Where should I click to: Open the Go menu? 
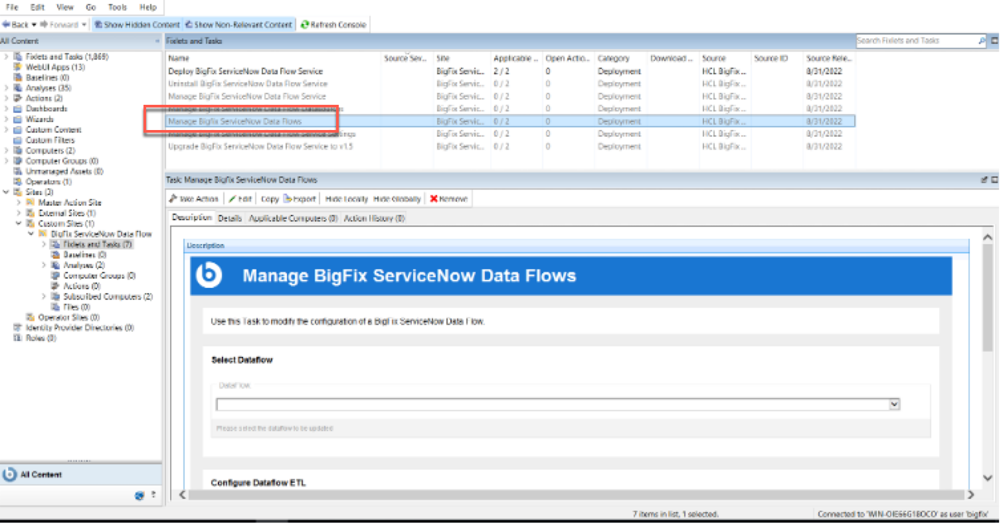(x=91, y=7)
